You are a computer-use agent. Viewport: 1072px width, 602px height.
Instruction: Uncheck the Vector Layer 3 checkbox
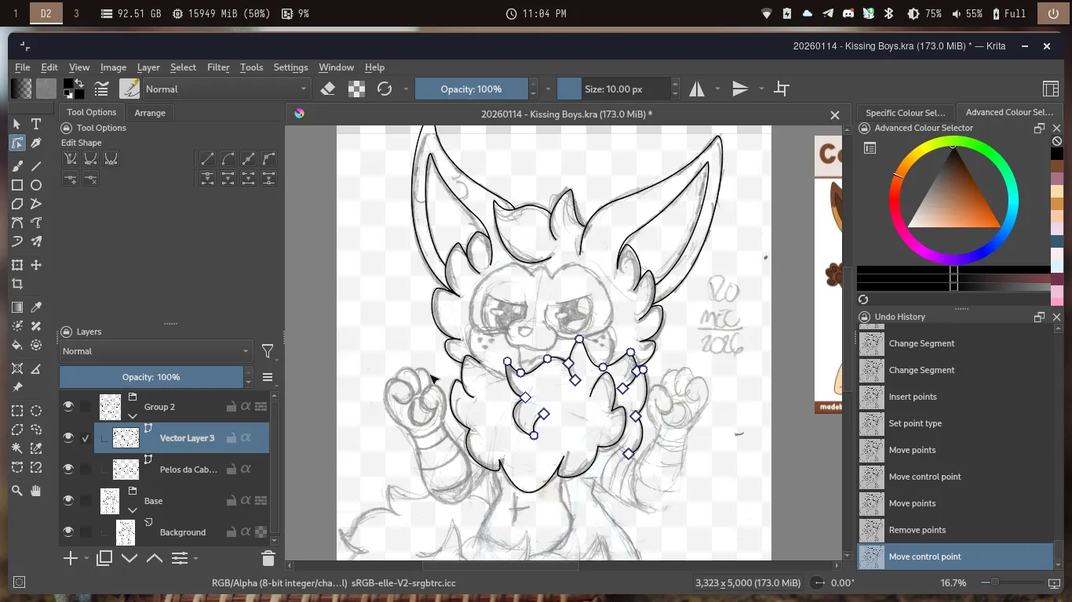tap(86, 438)
